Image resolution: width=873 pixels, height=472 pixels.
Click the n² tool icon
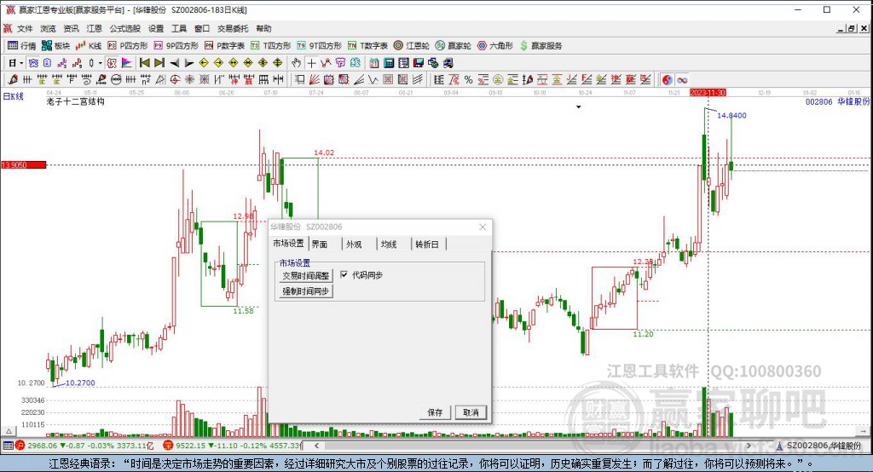click(x=145, y=79)
